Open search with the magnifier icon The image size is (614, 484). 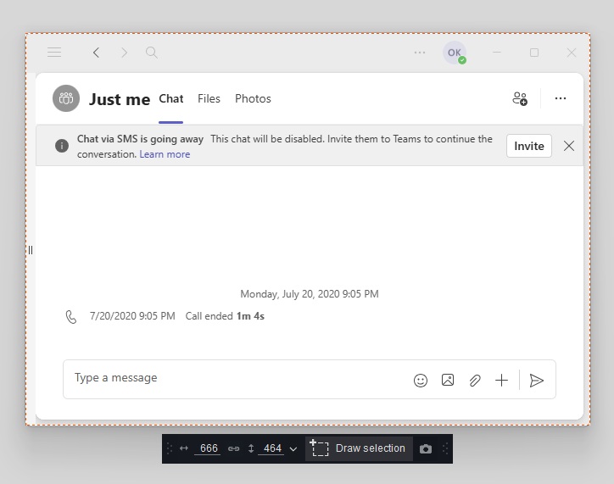coord(152,53)
